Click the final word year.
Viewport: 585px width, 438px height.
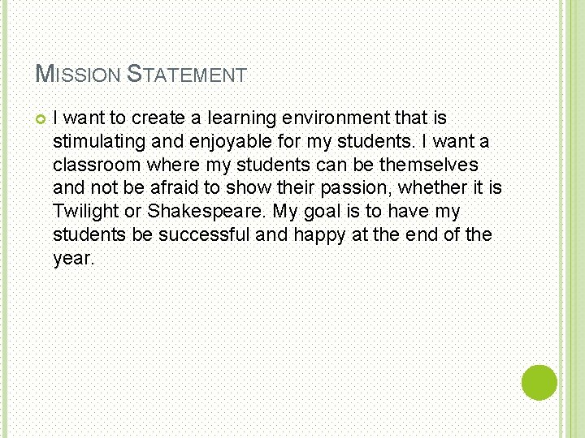(73, 259)
